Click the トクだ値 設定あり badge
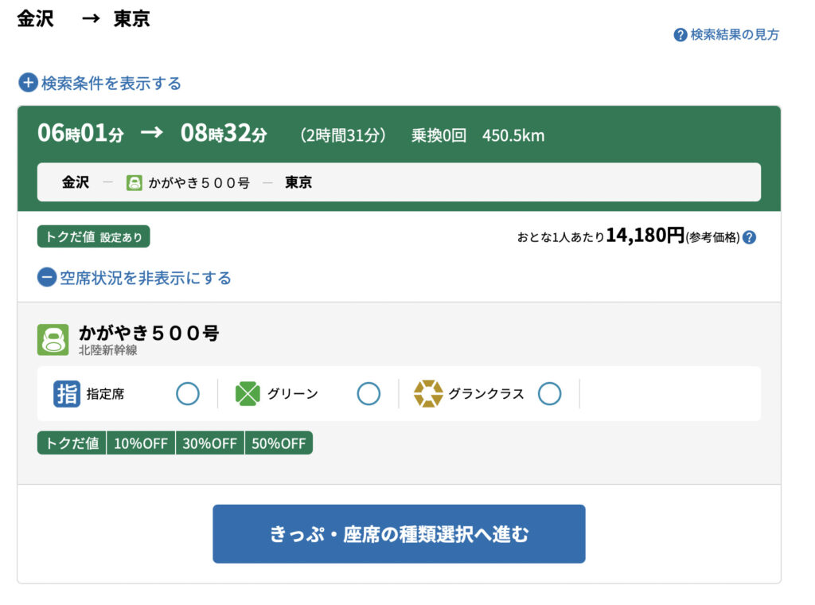The image size is (815, 605). click(x=94, y=236)
